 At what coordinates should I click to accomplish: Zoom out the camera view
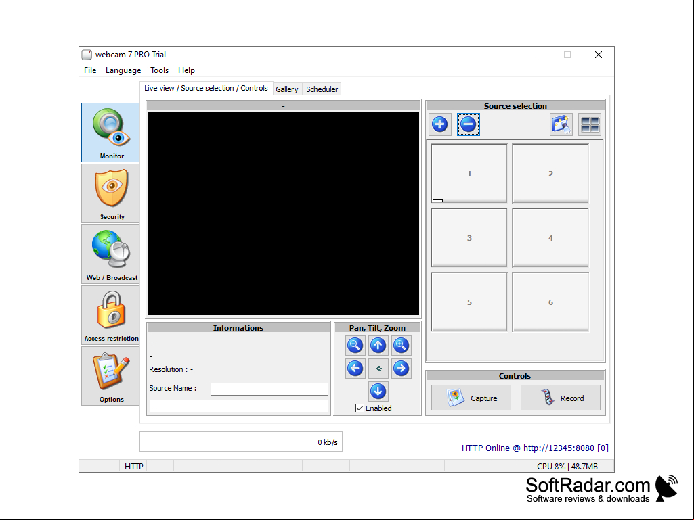[355, 346]
